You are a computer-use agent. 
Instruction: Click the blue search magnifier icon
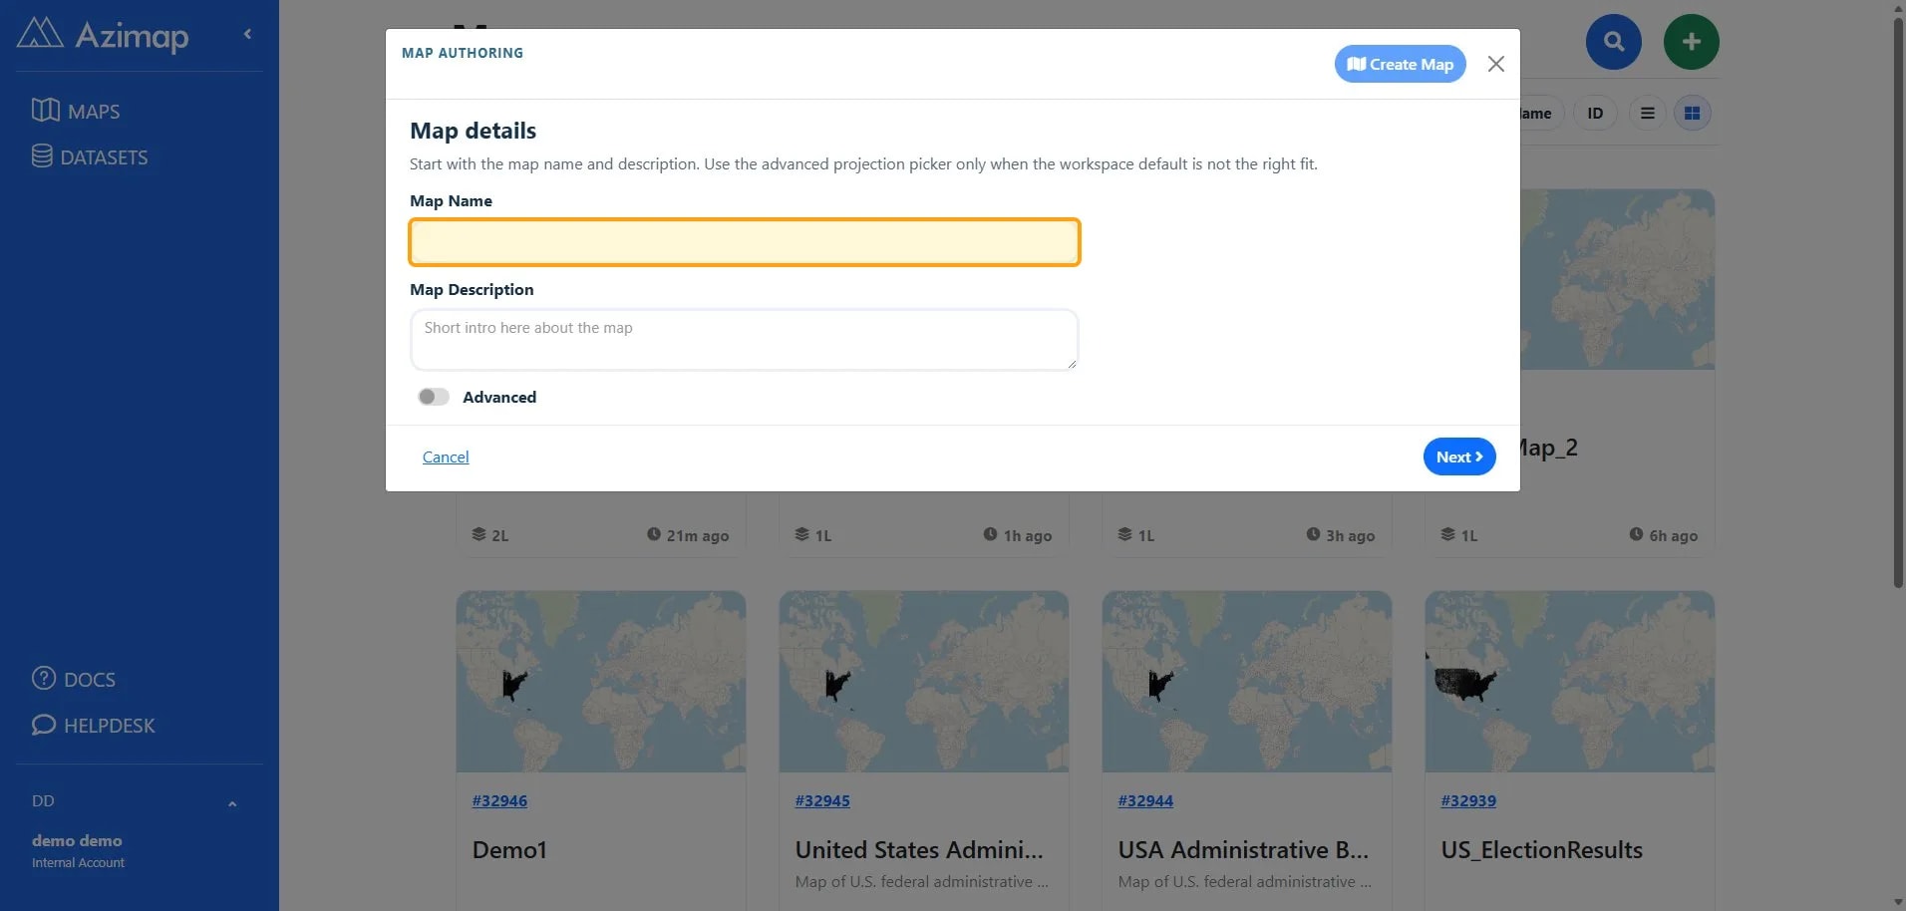(1613, 42)
